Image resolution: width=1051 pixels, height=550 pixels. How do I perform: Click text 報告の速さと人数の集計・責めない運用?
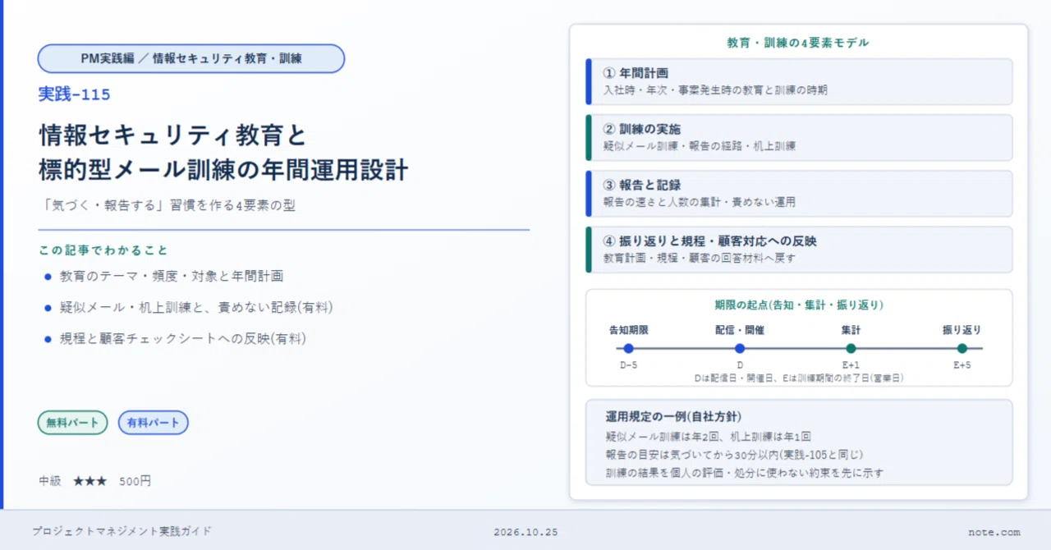699,202
